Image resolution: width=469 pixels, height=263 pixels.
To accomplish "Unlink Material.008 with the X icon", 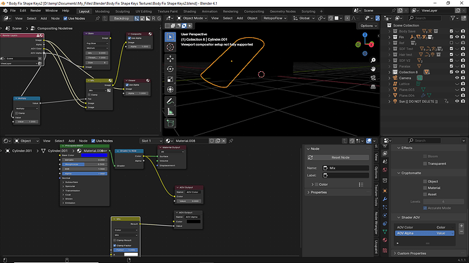I will point(224,141).
